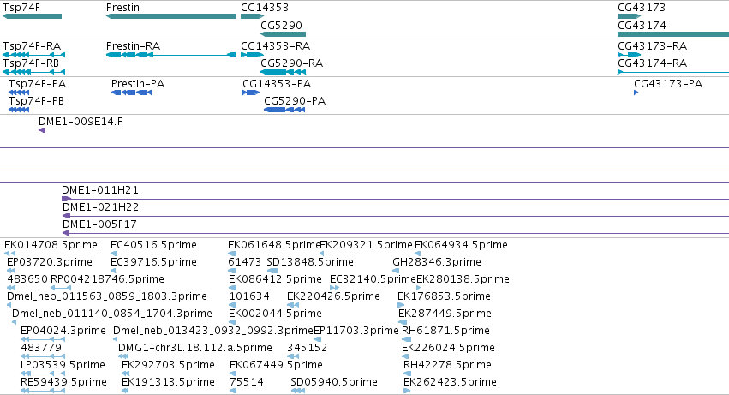Select the Prestin gene bar

[171, 16]
